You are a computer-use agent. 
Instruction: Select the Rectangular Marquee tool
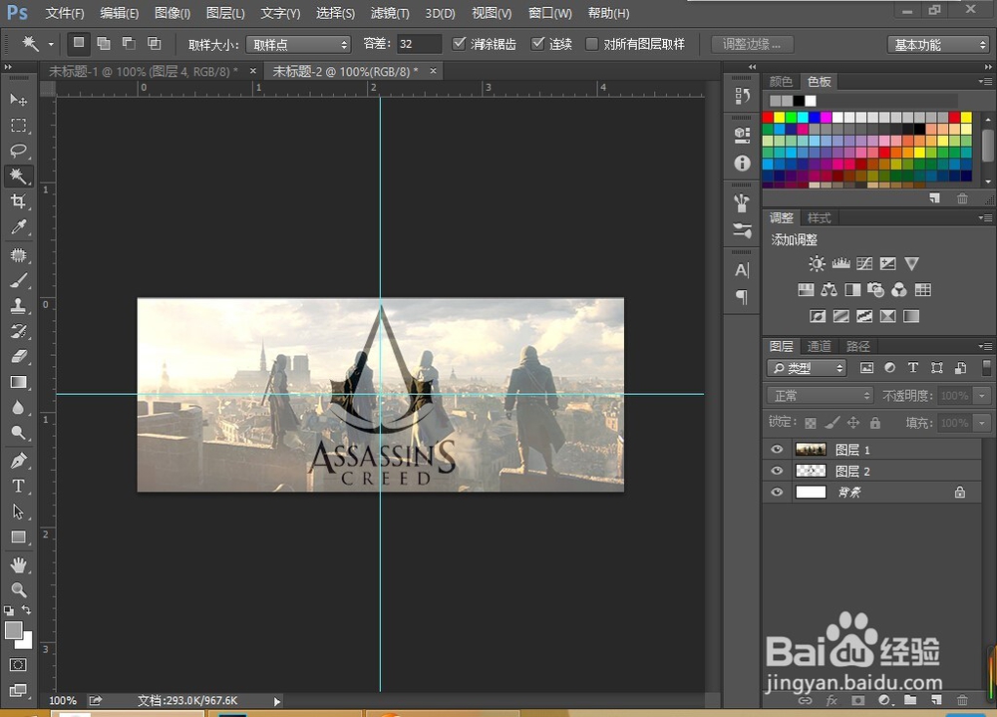pyautogui.click(x=18, y=126)
